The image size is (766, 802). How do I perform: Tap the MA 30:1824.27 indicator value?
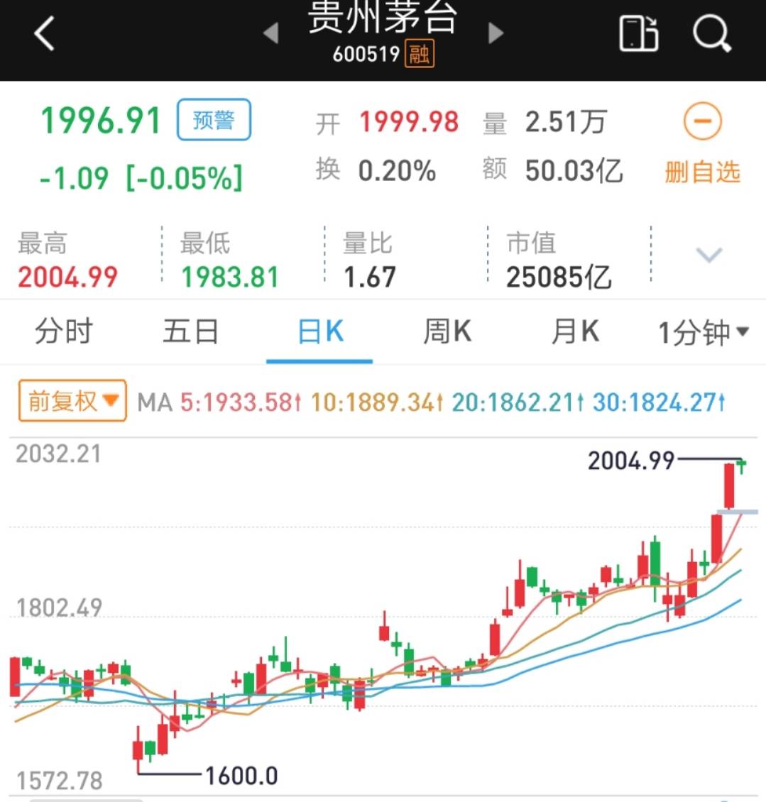659,402
